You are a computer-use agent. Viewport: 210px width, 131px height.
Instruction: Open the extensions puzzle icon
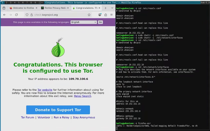(106, 15)
